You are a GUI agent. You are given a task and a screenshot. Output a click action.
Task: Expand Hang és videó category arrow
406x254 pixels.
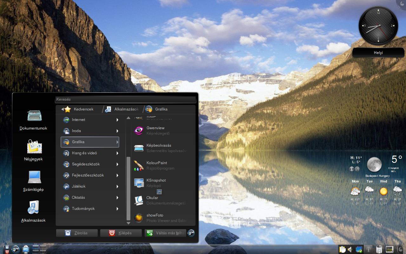click(117, 153)
